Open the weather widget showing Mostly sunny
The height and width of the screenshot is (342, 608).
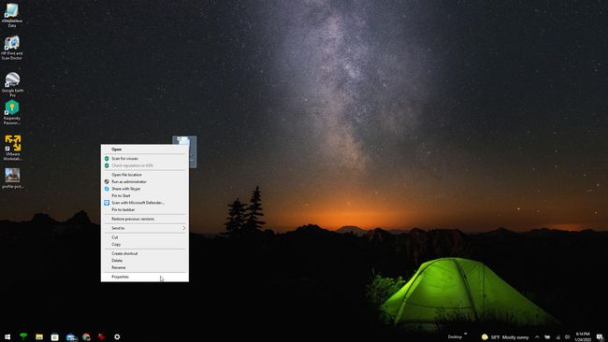[x=505, y=337]
